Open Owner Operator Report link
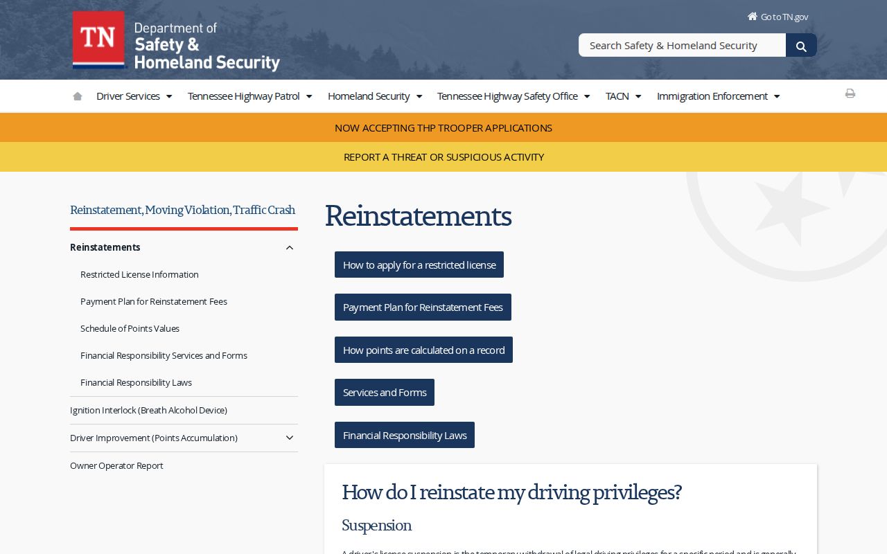Viewport: 887px width, 554px height. pyautogui.click(x=116, y=466)
